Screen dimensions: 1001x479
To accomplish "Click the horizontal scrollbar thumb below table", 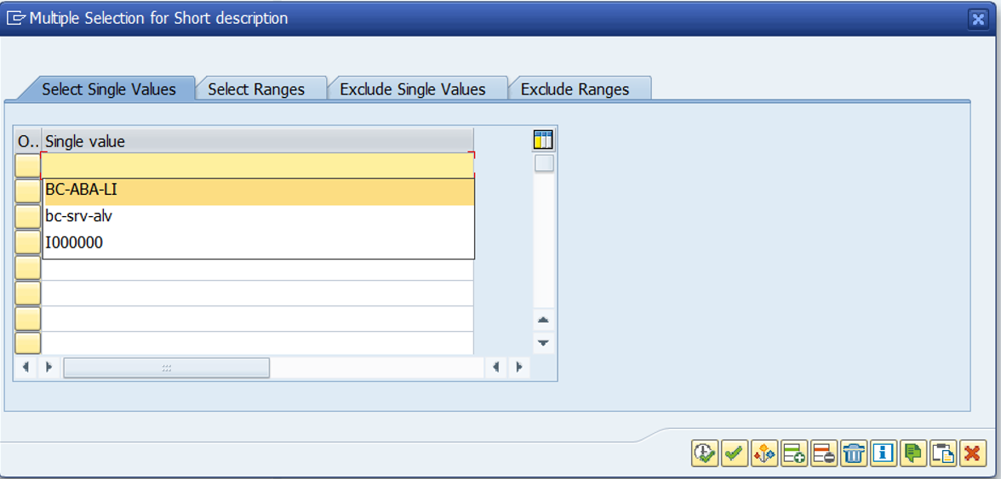I will (167, 368).
